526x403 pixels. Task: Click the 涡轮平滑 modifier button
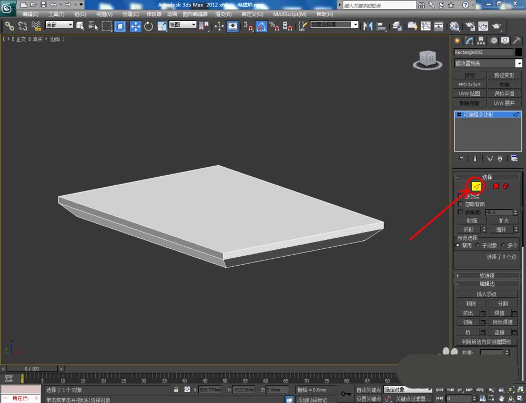coord(504,94)
